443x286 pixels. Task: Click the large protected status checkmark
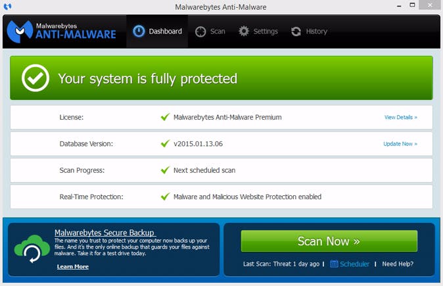(35, 78)
